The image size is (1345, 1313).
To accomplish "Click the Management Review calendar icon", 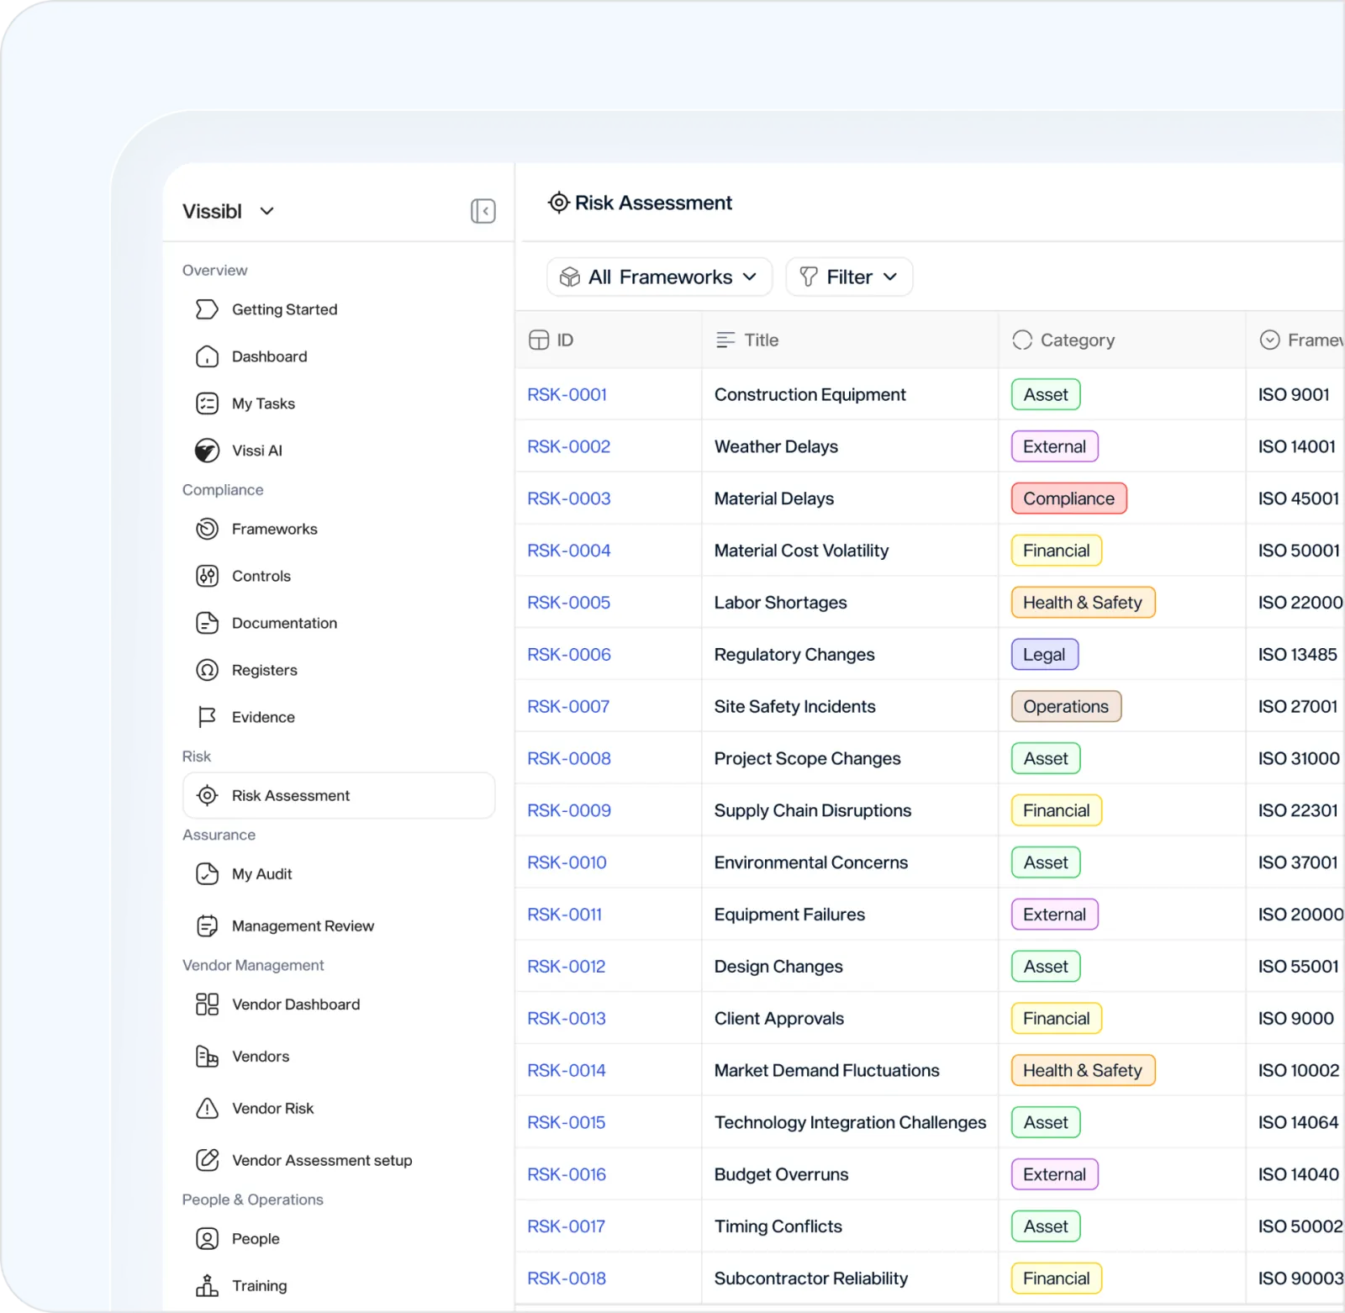I will 207,925.
